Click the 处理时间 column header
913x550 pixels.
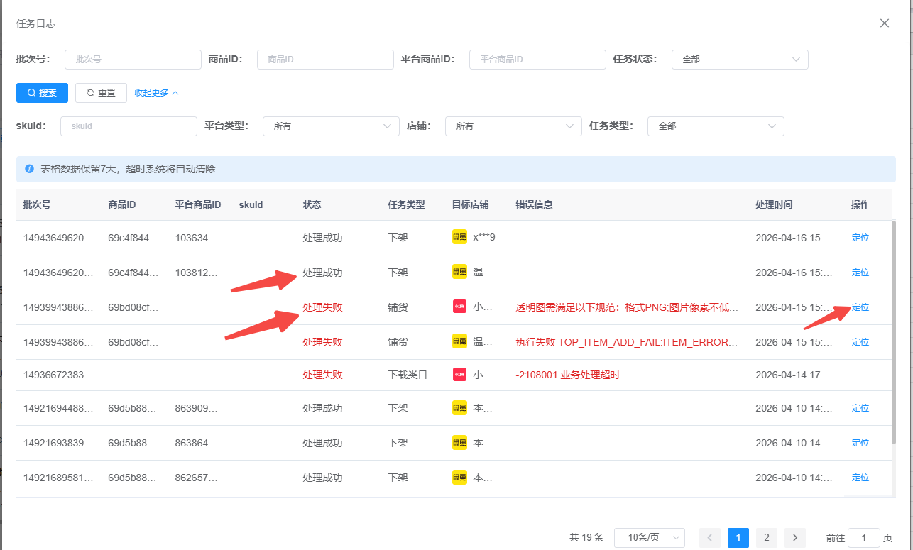775,204
